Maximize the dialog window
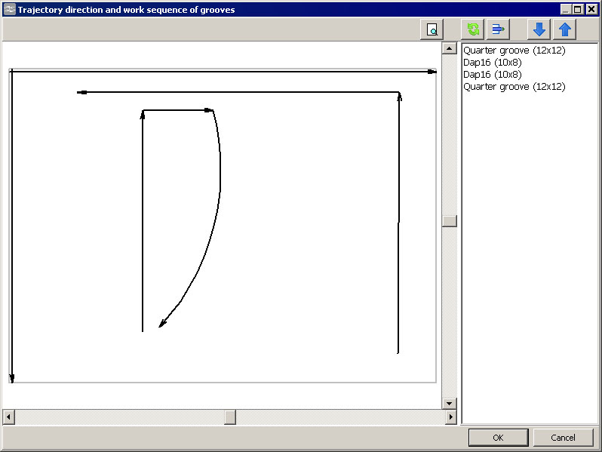This screenshot has width=602, height=452. point(578,9)
